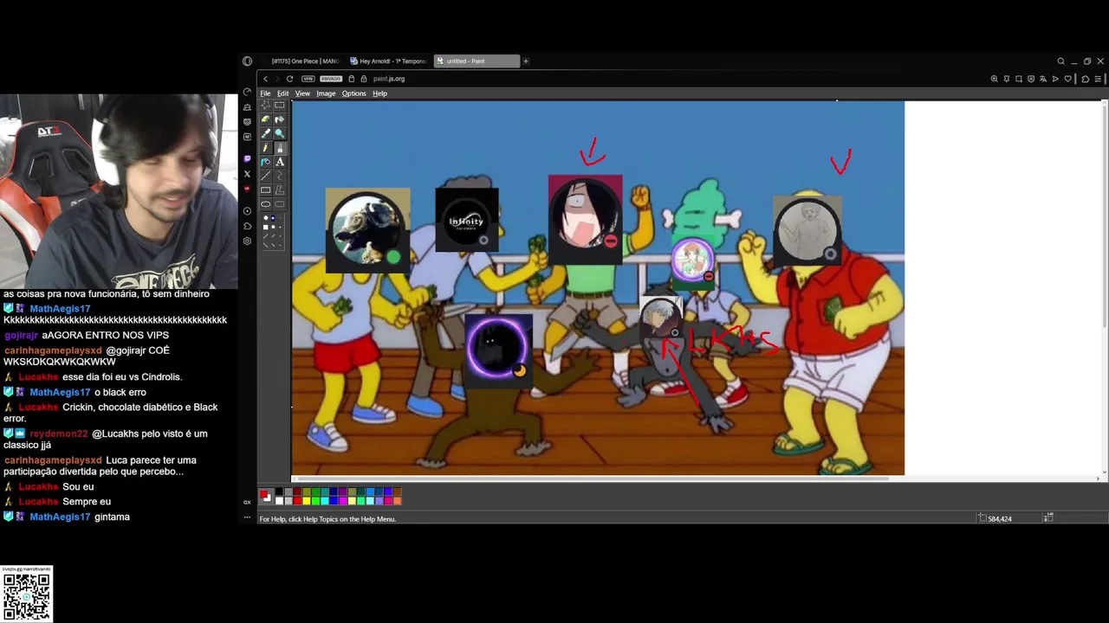Pick the straight Line tool
This screenshot has height=623, width=1109.
click(266, 176)
